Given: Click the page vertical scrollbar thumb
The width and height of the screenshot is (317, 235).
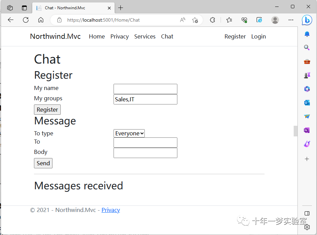Looking at the screenshot, I should pyautogui.click(x=295, y=131).
